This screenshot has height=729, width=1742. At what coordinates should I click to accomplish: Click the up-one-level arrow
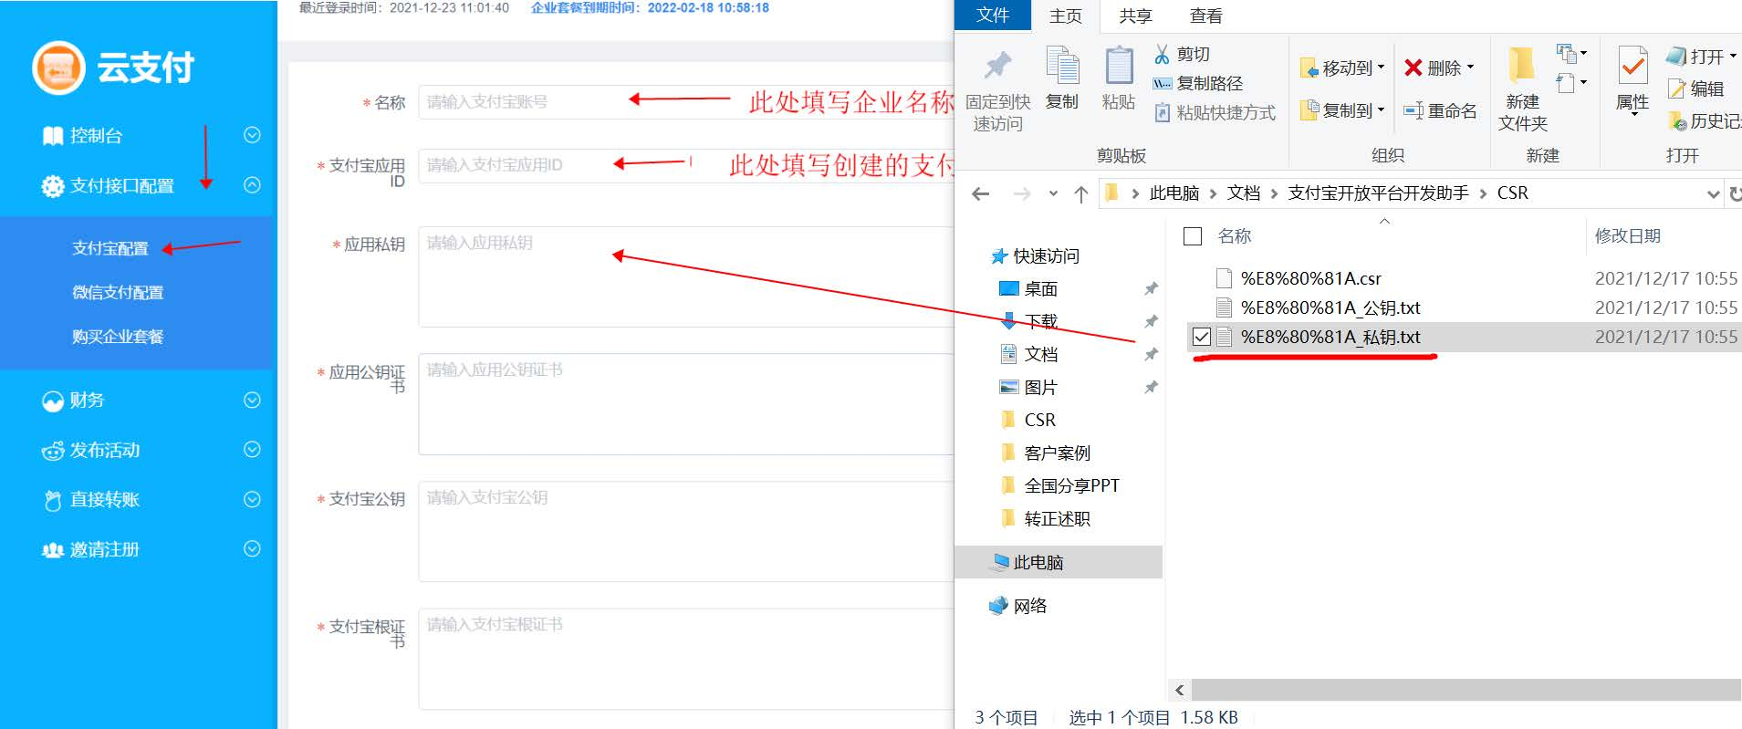[x=1081, y=193]
